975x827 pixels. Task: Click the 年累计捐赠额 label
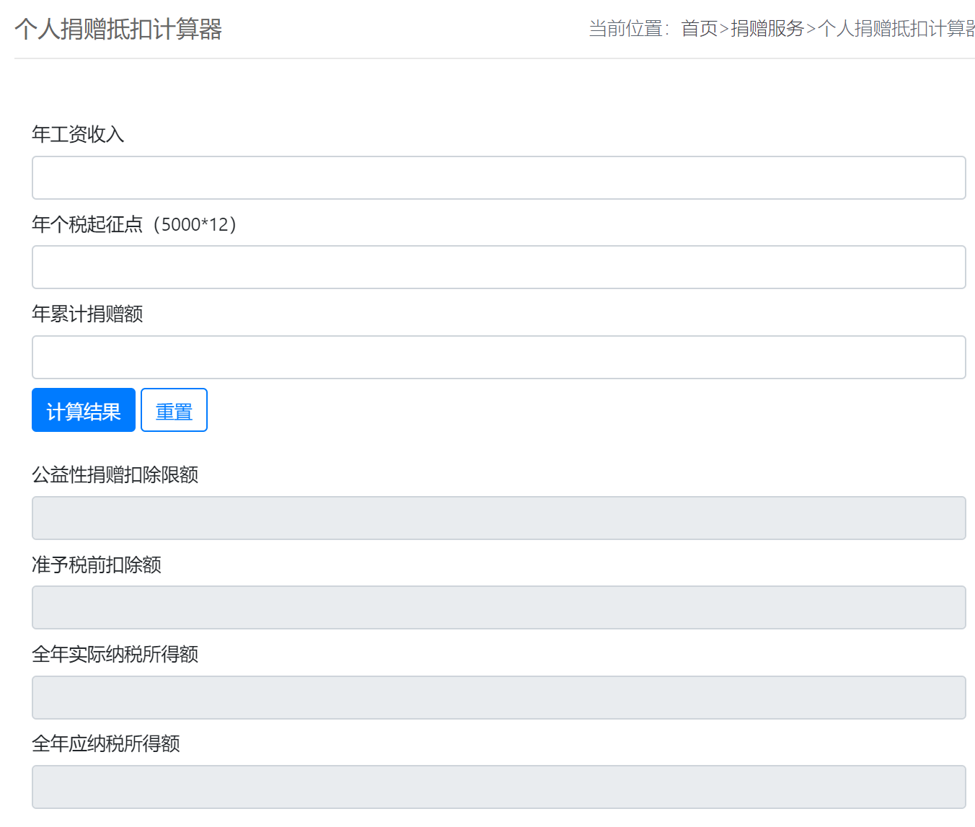point(87,314)
